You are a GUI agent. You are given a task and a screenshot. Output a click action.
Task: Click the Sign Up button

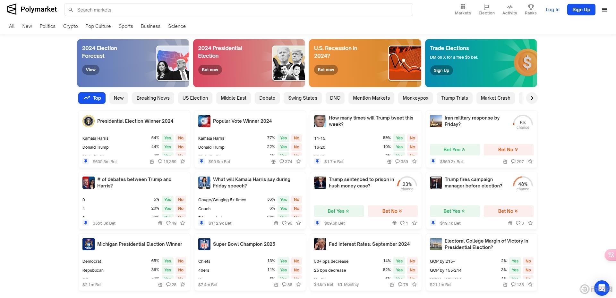(581, 10)
